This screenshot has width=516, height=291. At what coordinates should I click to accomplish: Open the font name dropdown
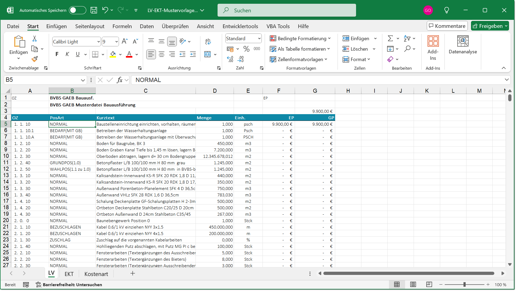tap(99, 42)
